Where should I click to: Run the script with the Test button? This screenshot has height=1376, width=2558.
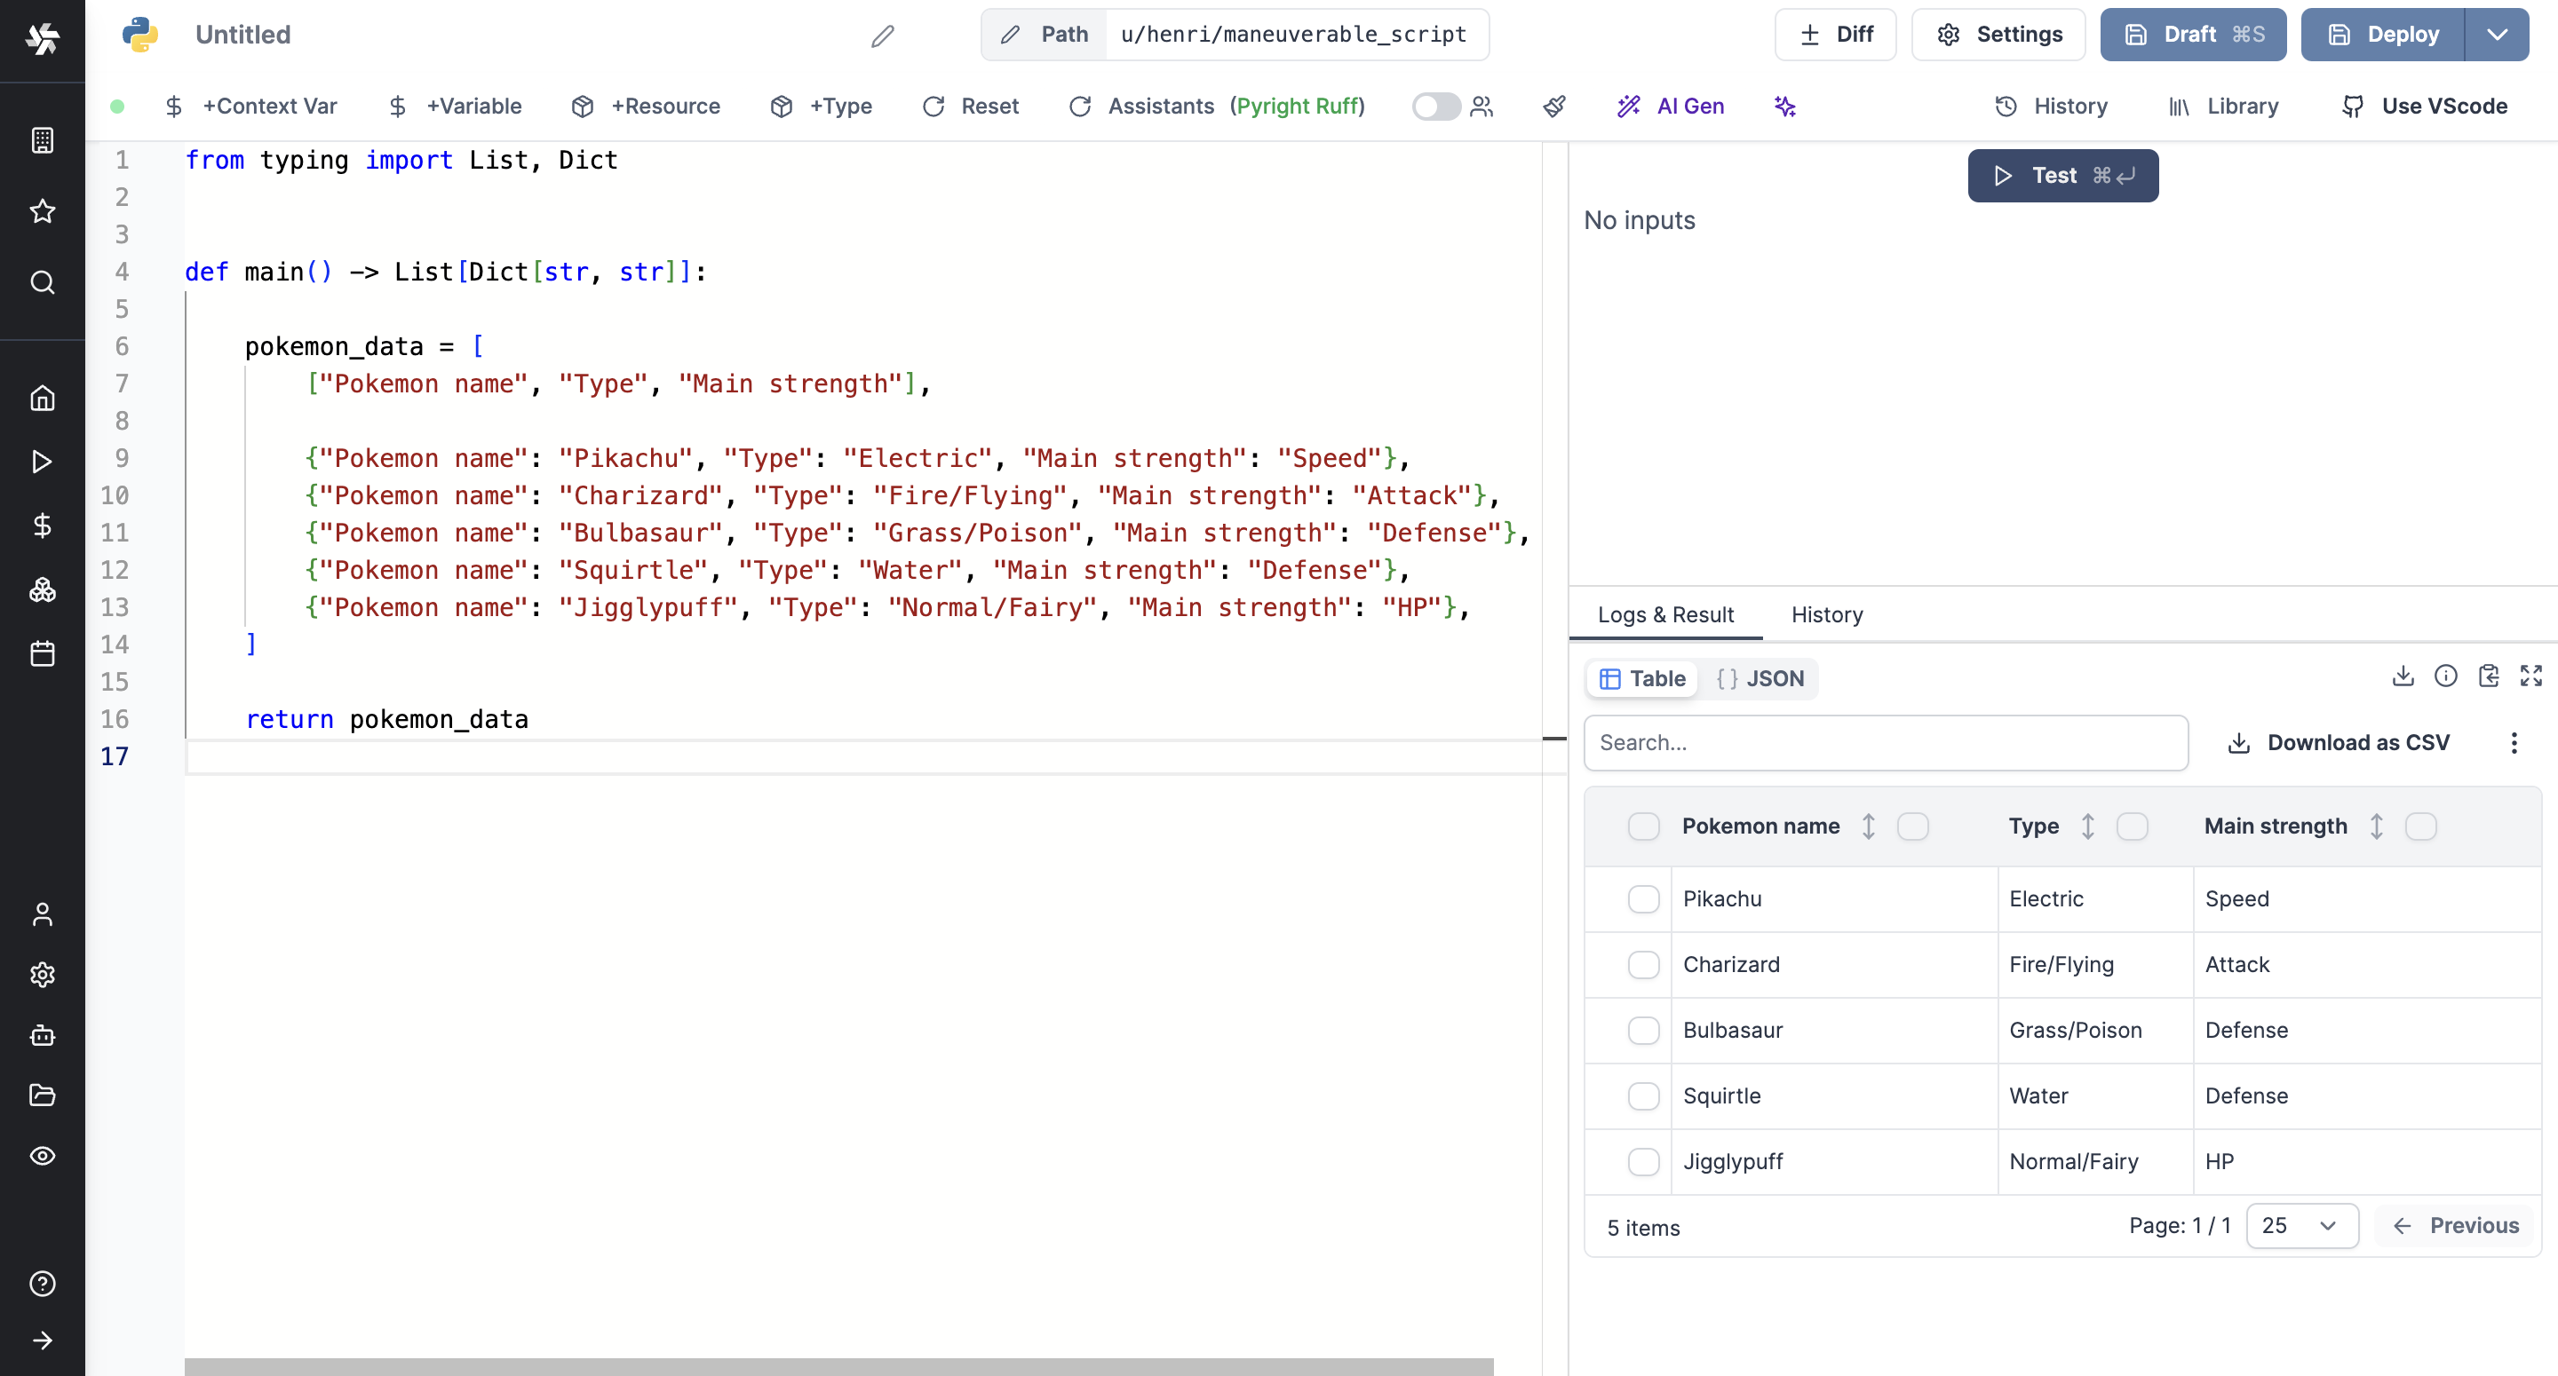click(2062, 176)
